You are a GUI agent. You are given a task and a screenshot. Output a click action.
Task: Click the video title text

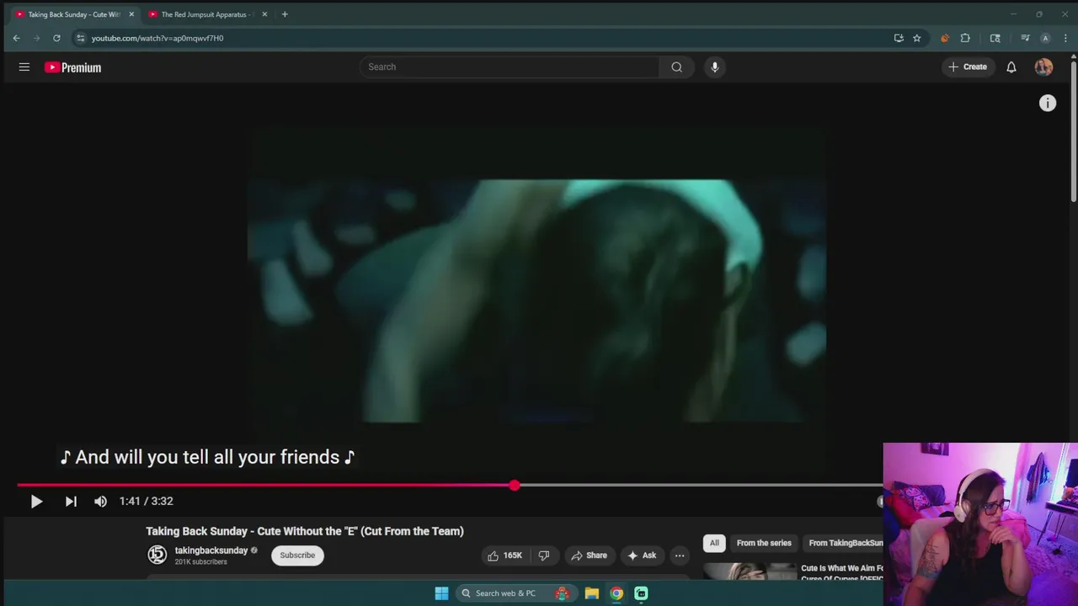tap(305, 531)
